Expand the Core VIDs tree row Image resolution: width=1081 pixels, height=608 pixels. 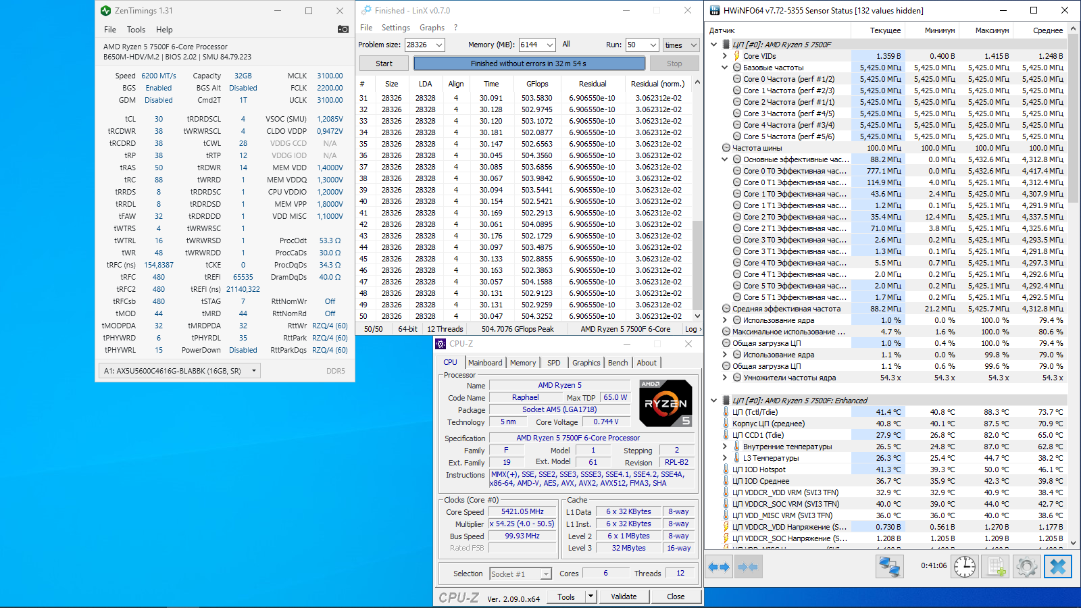tap(725, 56)
